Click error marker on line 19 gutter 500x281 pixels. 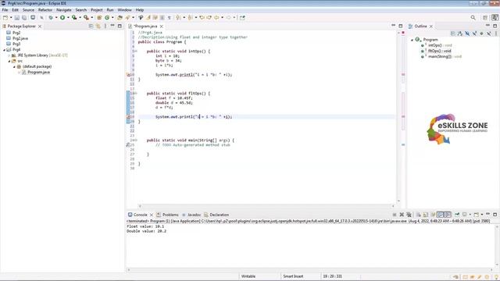[x=128, y=117]
